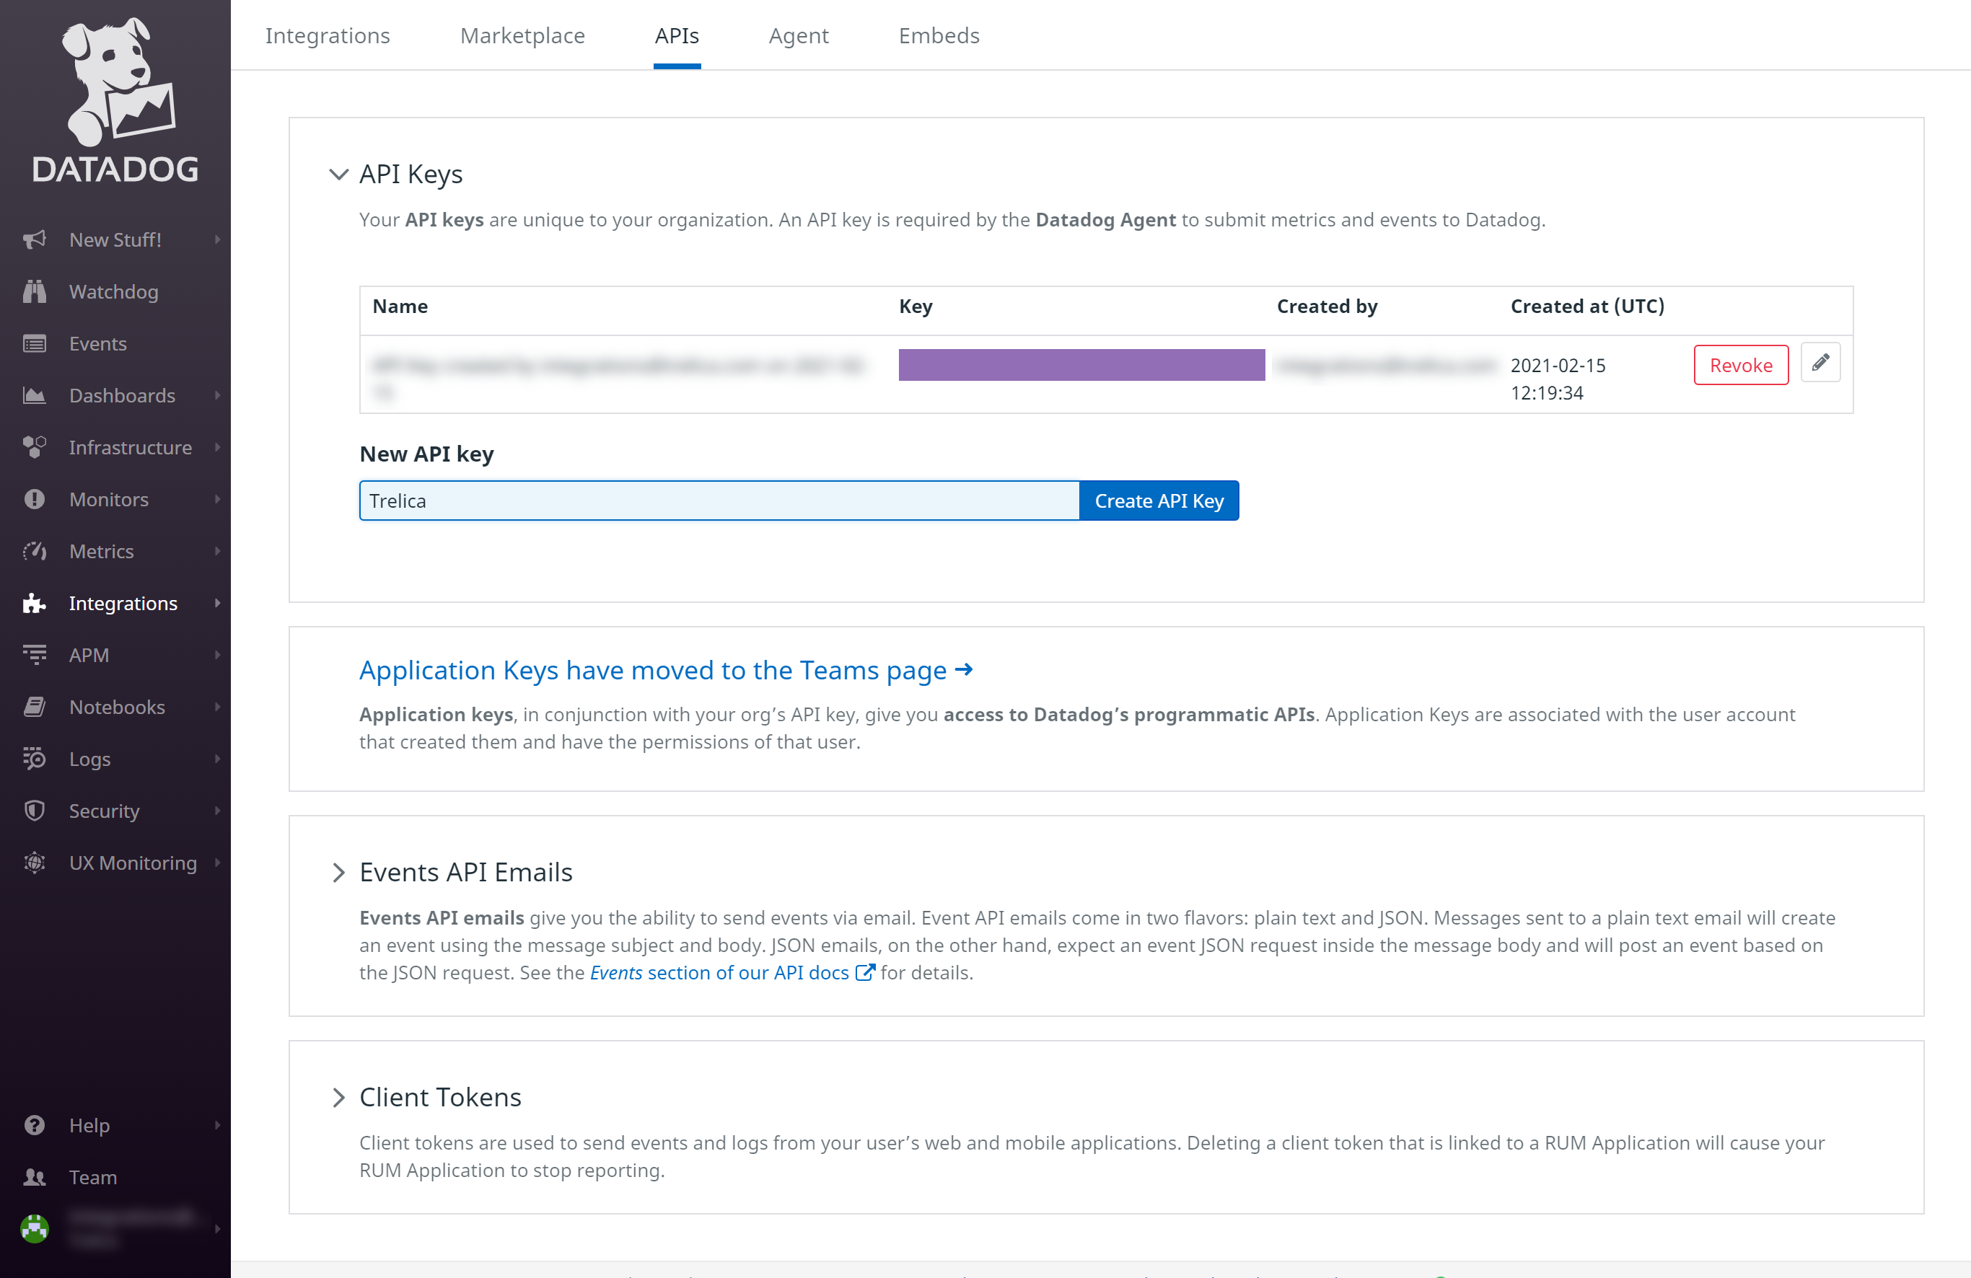
Task: Click the Help question mark icon
Action: coord(34,1126)
